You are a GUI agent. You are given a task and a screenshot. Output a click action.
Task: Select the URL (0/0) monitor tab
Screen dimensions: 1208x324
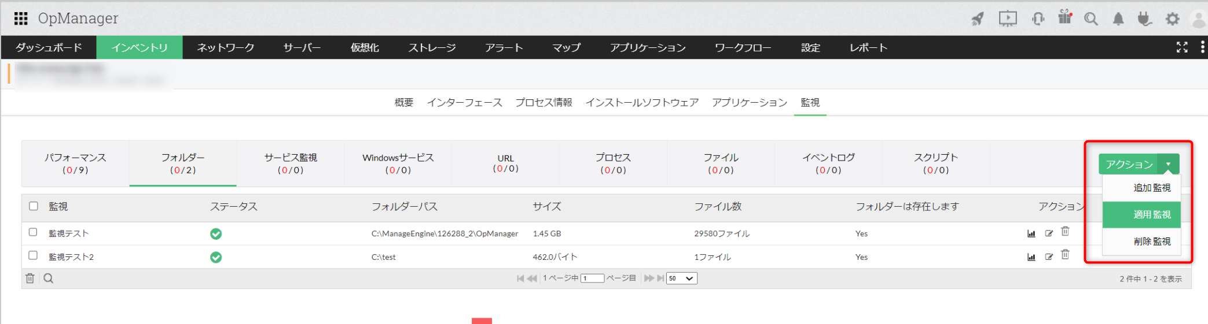[x=506, y=163]
